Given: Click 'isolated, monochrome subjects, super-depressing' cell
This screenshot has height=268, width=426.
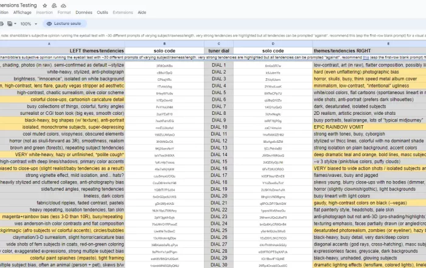Looking at the screenshot, I should pos(62,127).
